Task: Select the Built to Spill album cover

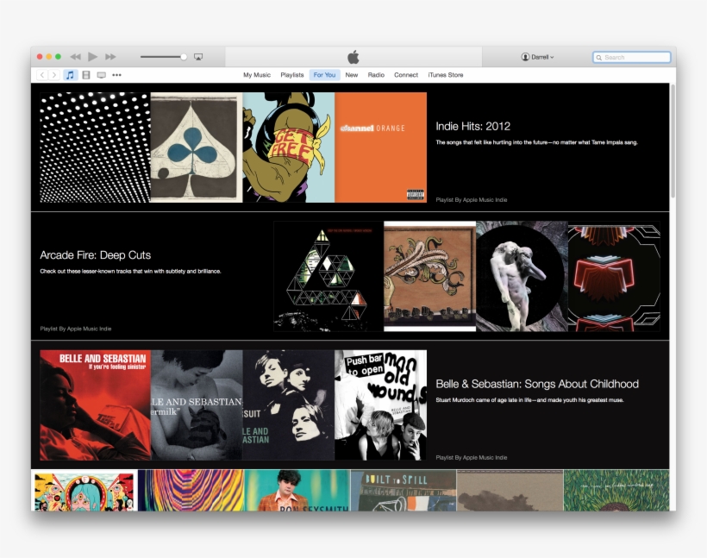Action: 404,491
